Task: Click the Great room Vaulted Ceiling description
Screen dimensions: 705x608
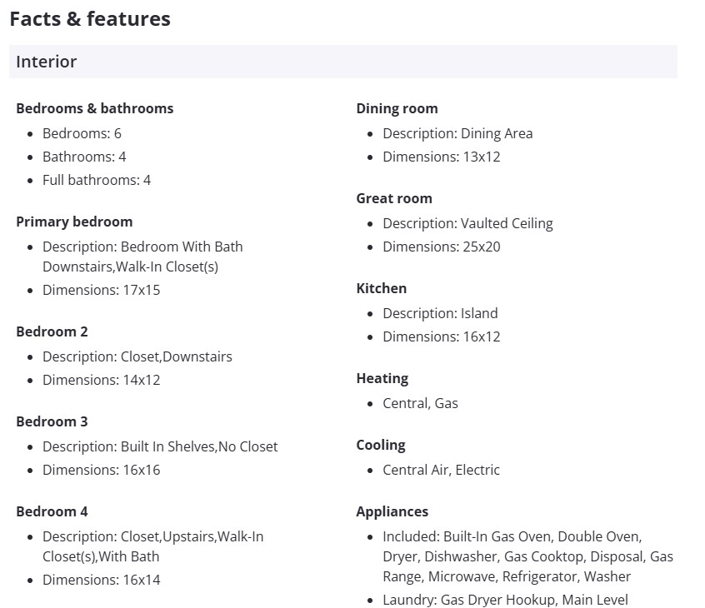Action: pos(467,223)
